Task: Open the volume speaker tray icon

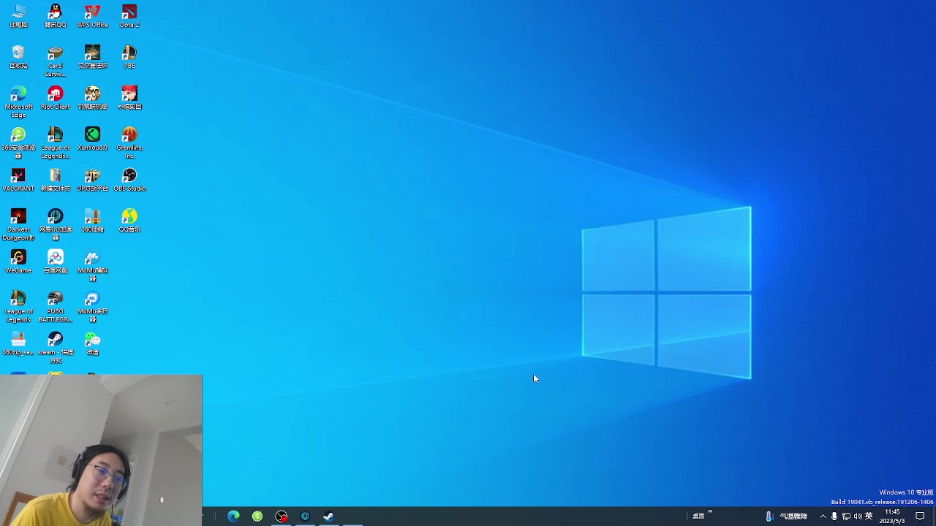Action: [858, 517]
